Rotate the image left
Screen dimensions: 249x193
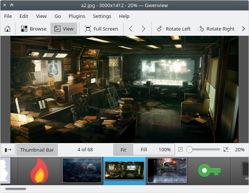tap(174, 29)
